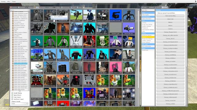Viewport: 197px width, 110px height.
Task: Select the highlighted yellow Admin utilities entry
Action: point(148,37)
